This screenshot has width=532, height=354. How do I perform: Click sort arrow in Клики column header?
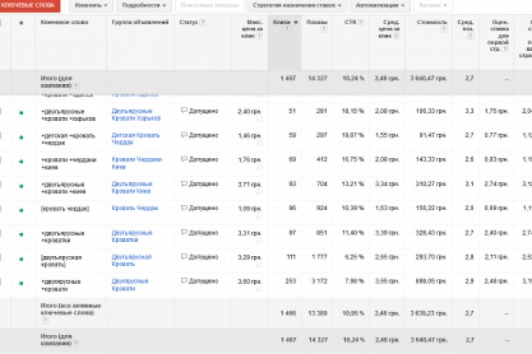[296, 23]
